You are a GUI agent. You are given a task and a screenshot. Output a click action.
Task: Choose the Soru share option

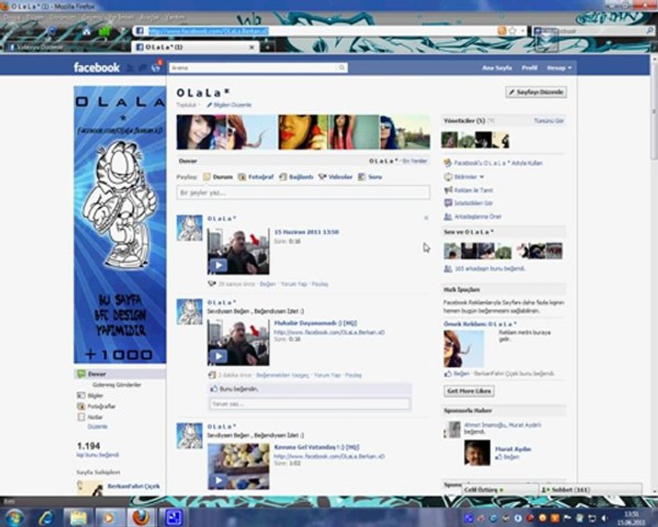370,177
